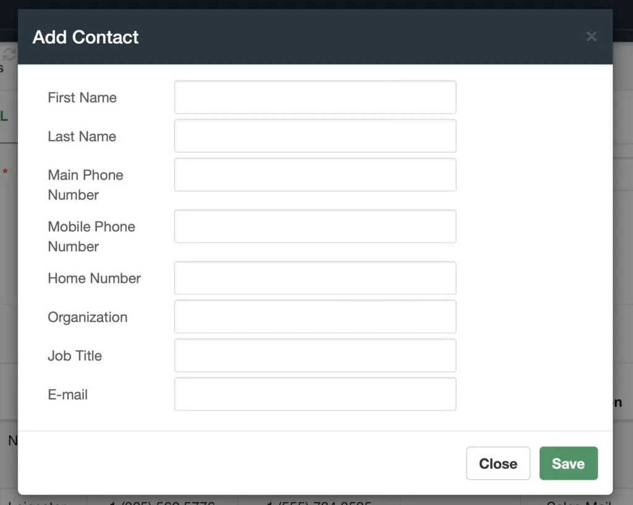
Task: Click the First Name label
Action: (82, 98)
